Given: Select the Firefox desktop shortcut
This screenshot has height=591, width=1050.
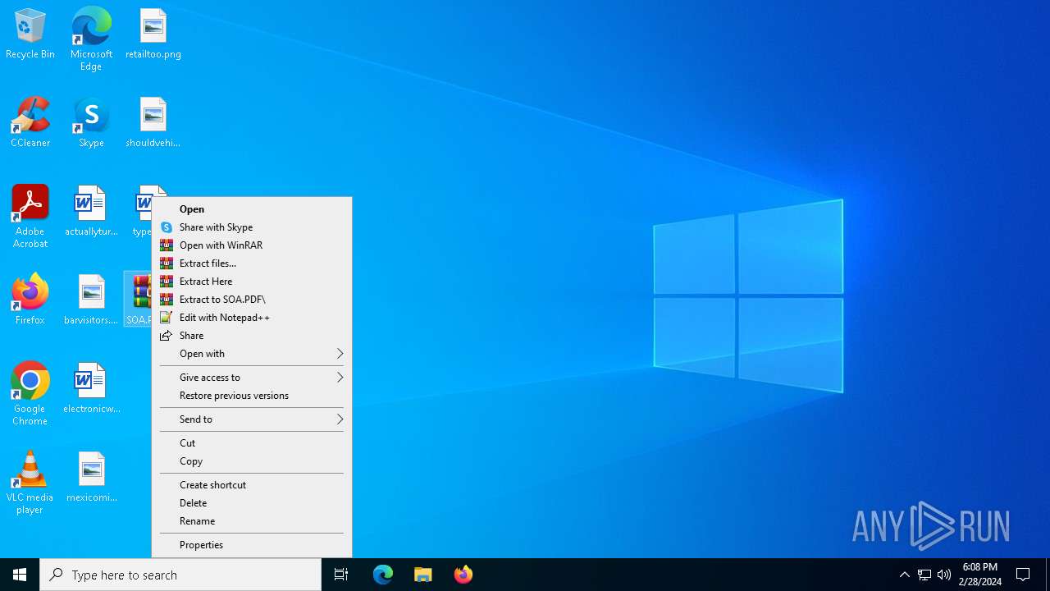Looking at the screenshot, I should click(30, 300).
